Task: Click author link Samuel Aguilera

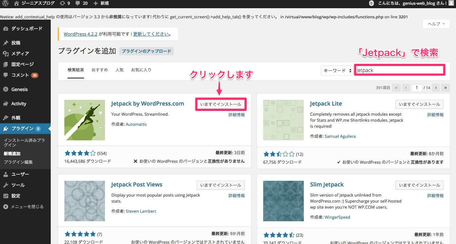Action: [340, 136]
